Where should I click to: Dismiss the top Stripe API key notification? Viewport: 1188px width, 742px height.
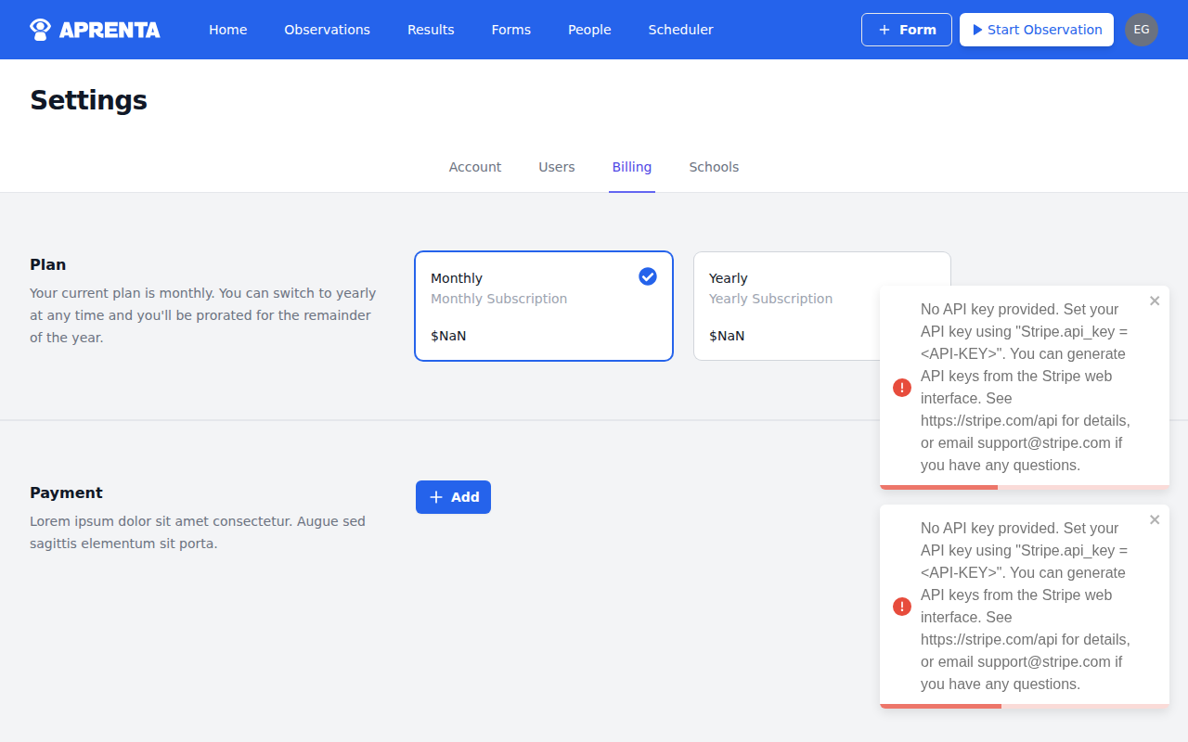pyautogui.click(x=1154, y=301)
